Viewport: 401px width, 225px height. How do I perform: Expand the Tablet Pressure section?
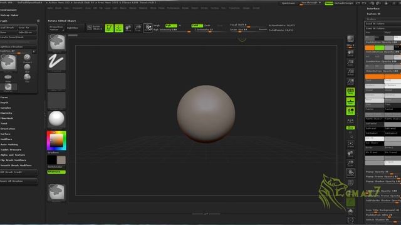click(11, 150)
